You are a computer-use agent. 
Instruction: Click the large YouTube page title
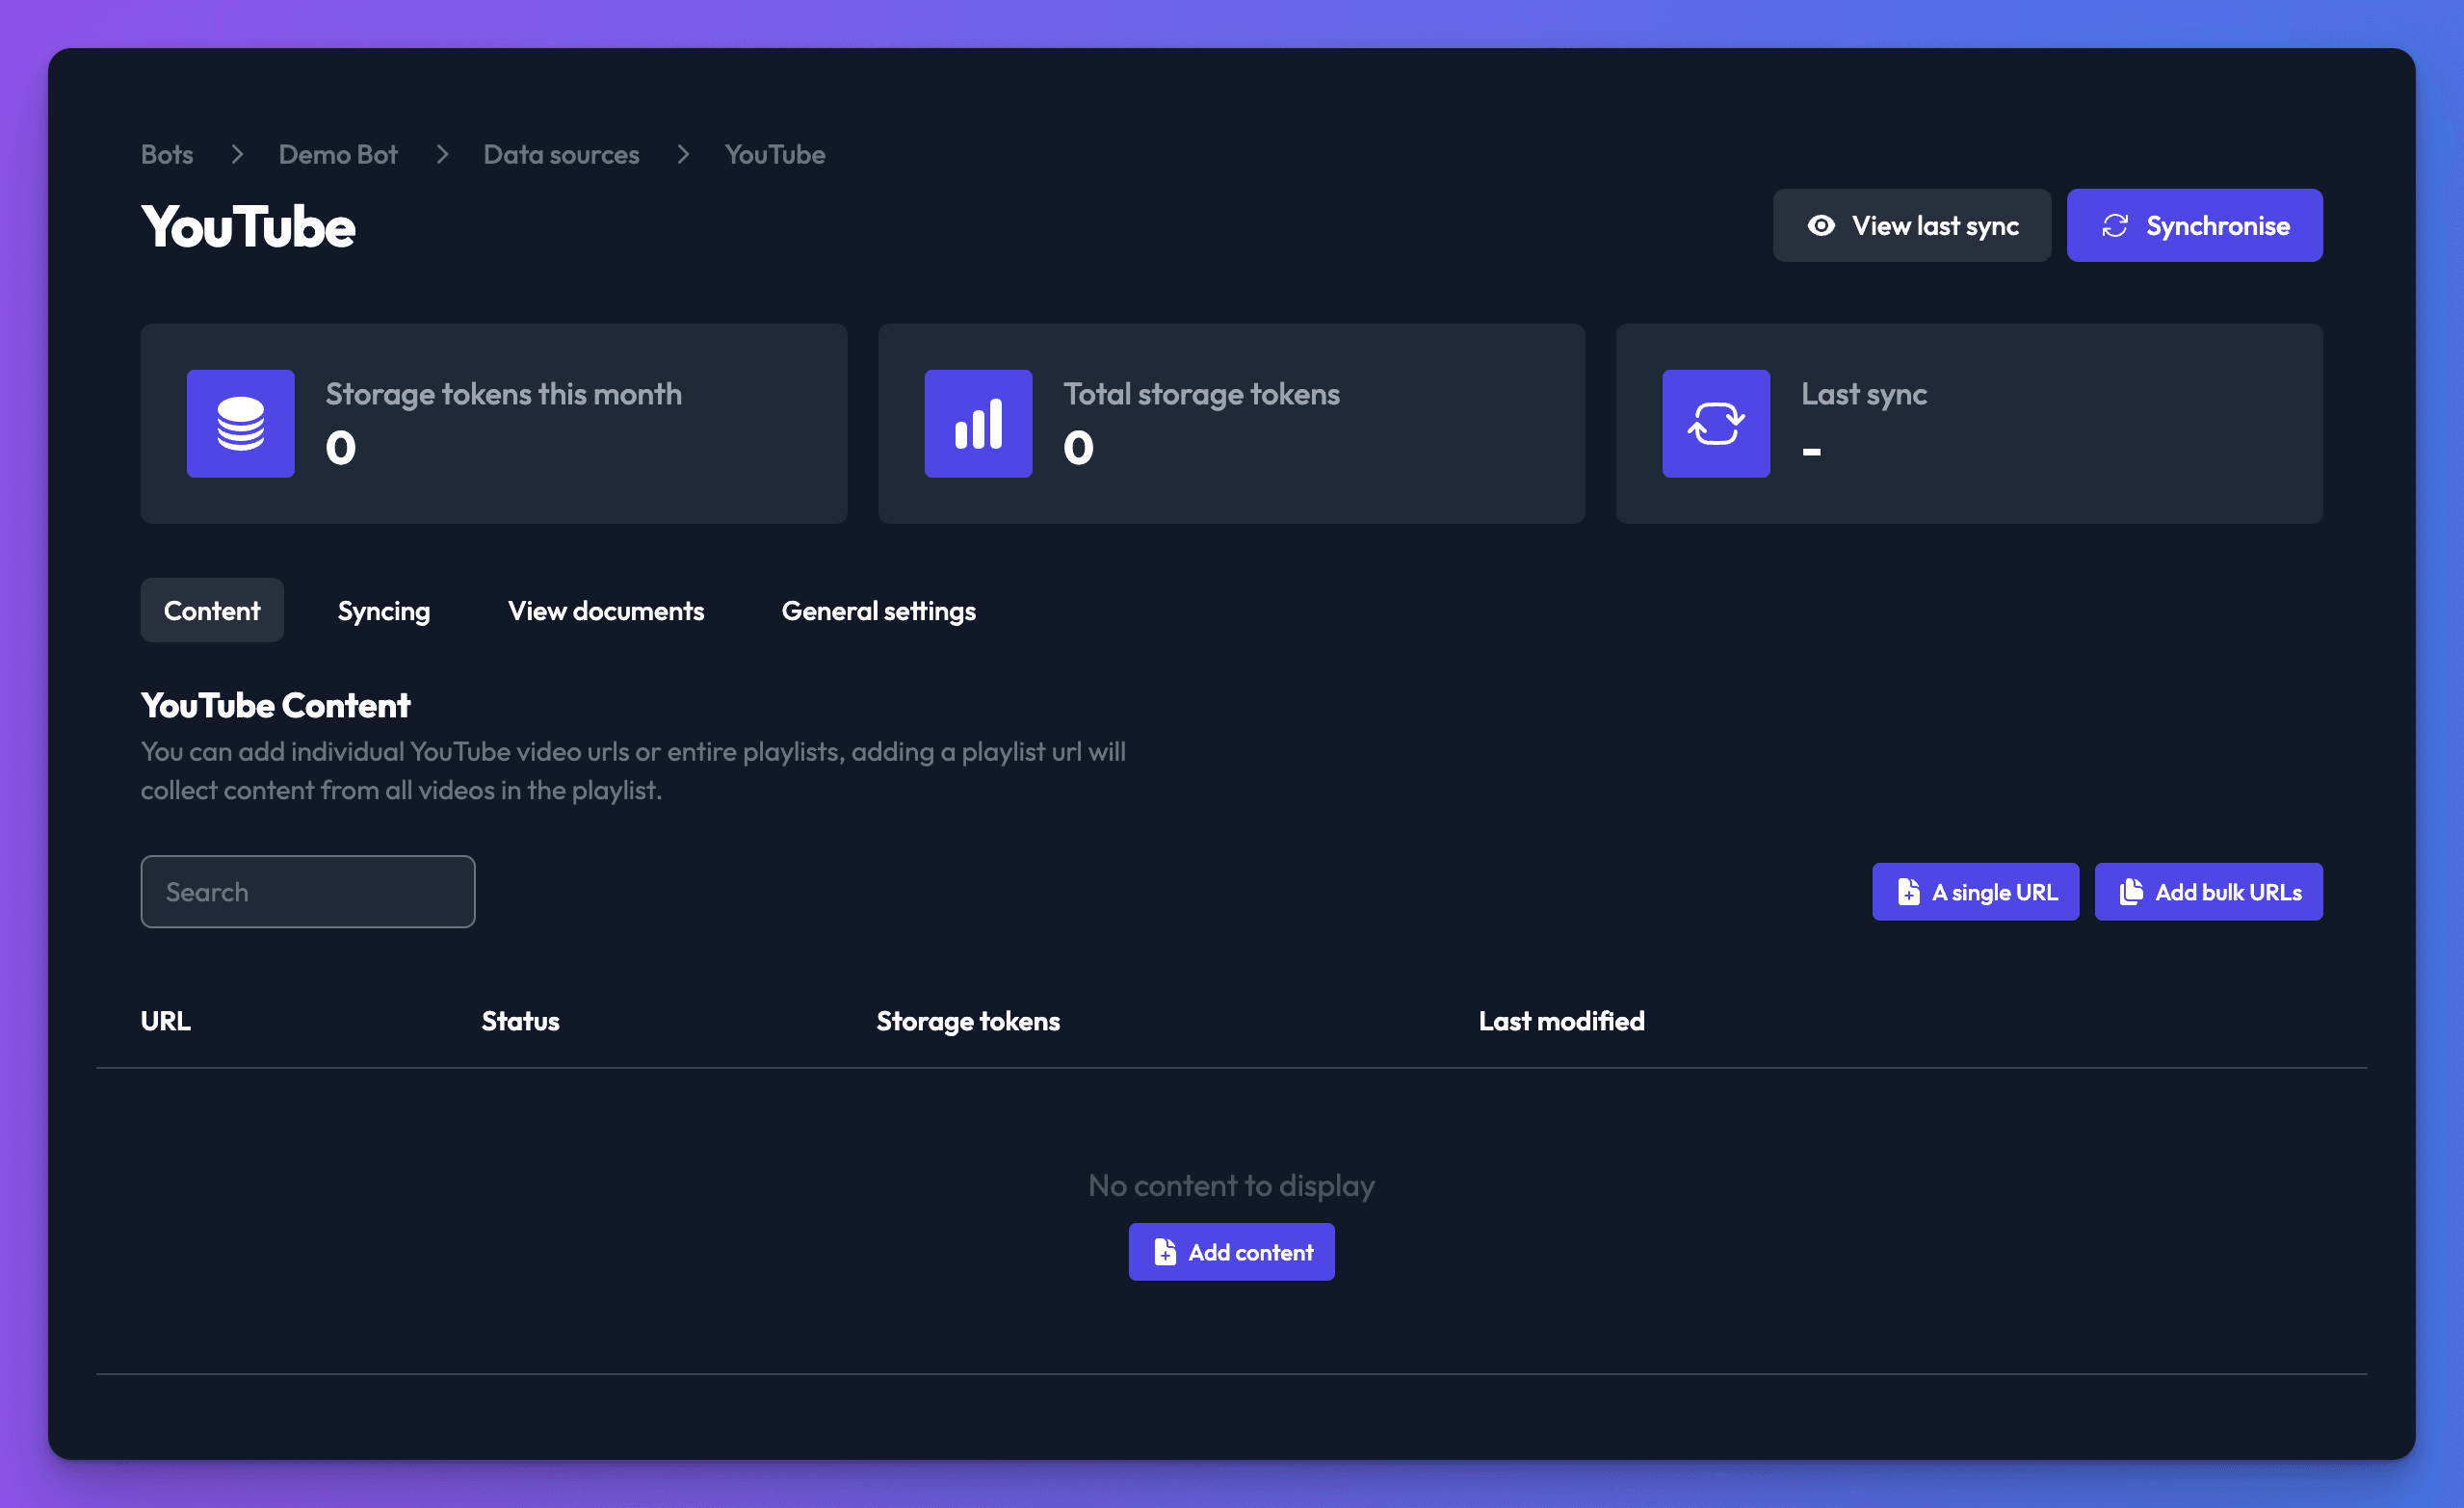pyautogui.click(x=248, y=226)
